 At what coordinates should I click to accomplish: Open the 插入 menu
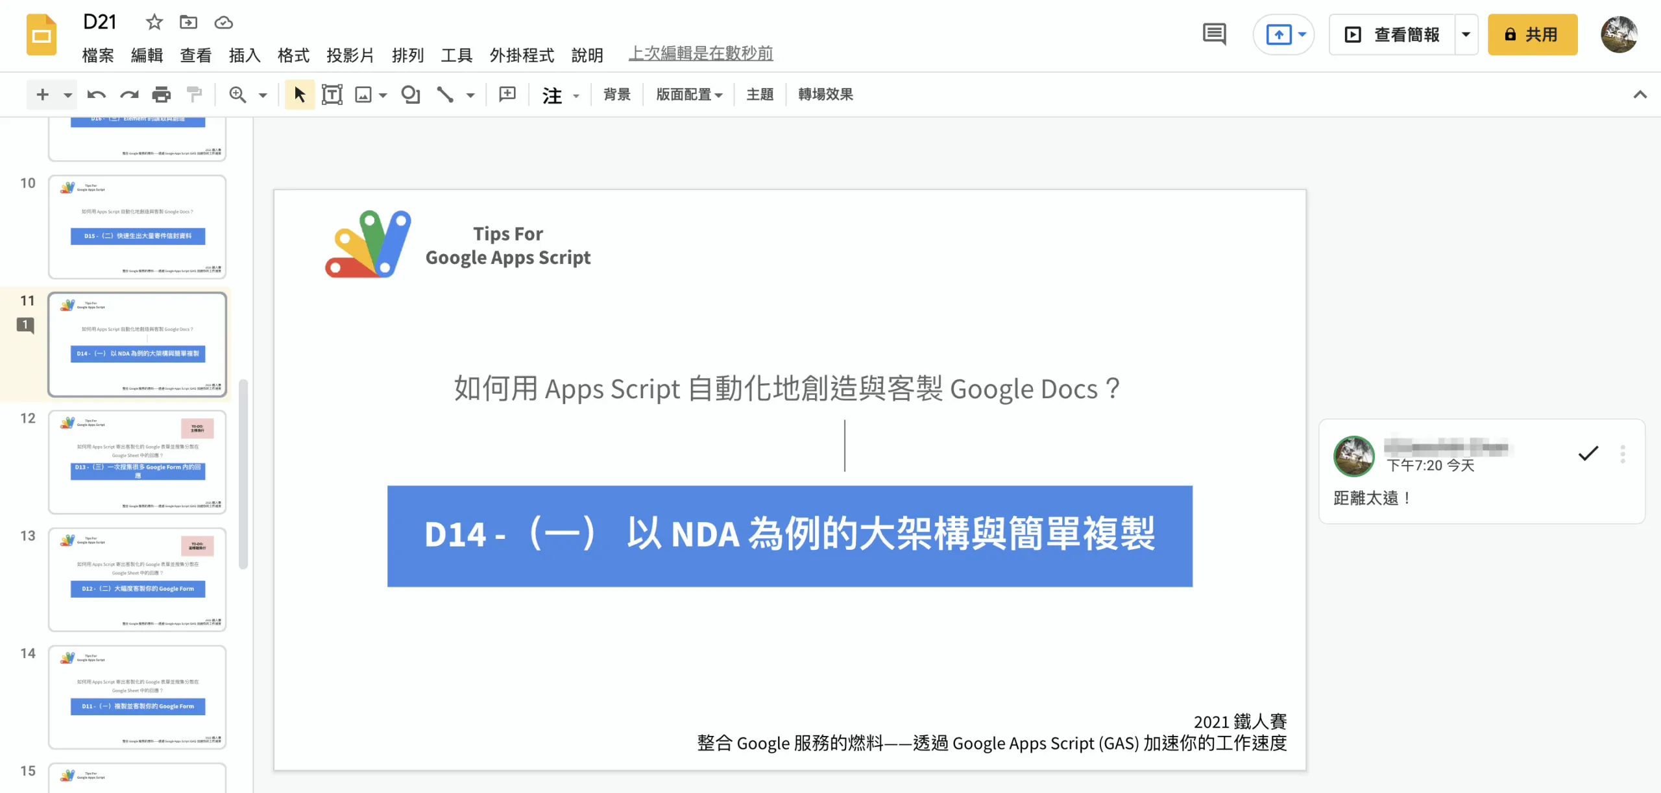click(244, 55)
